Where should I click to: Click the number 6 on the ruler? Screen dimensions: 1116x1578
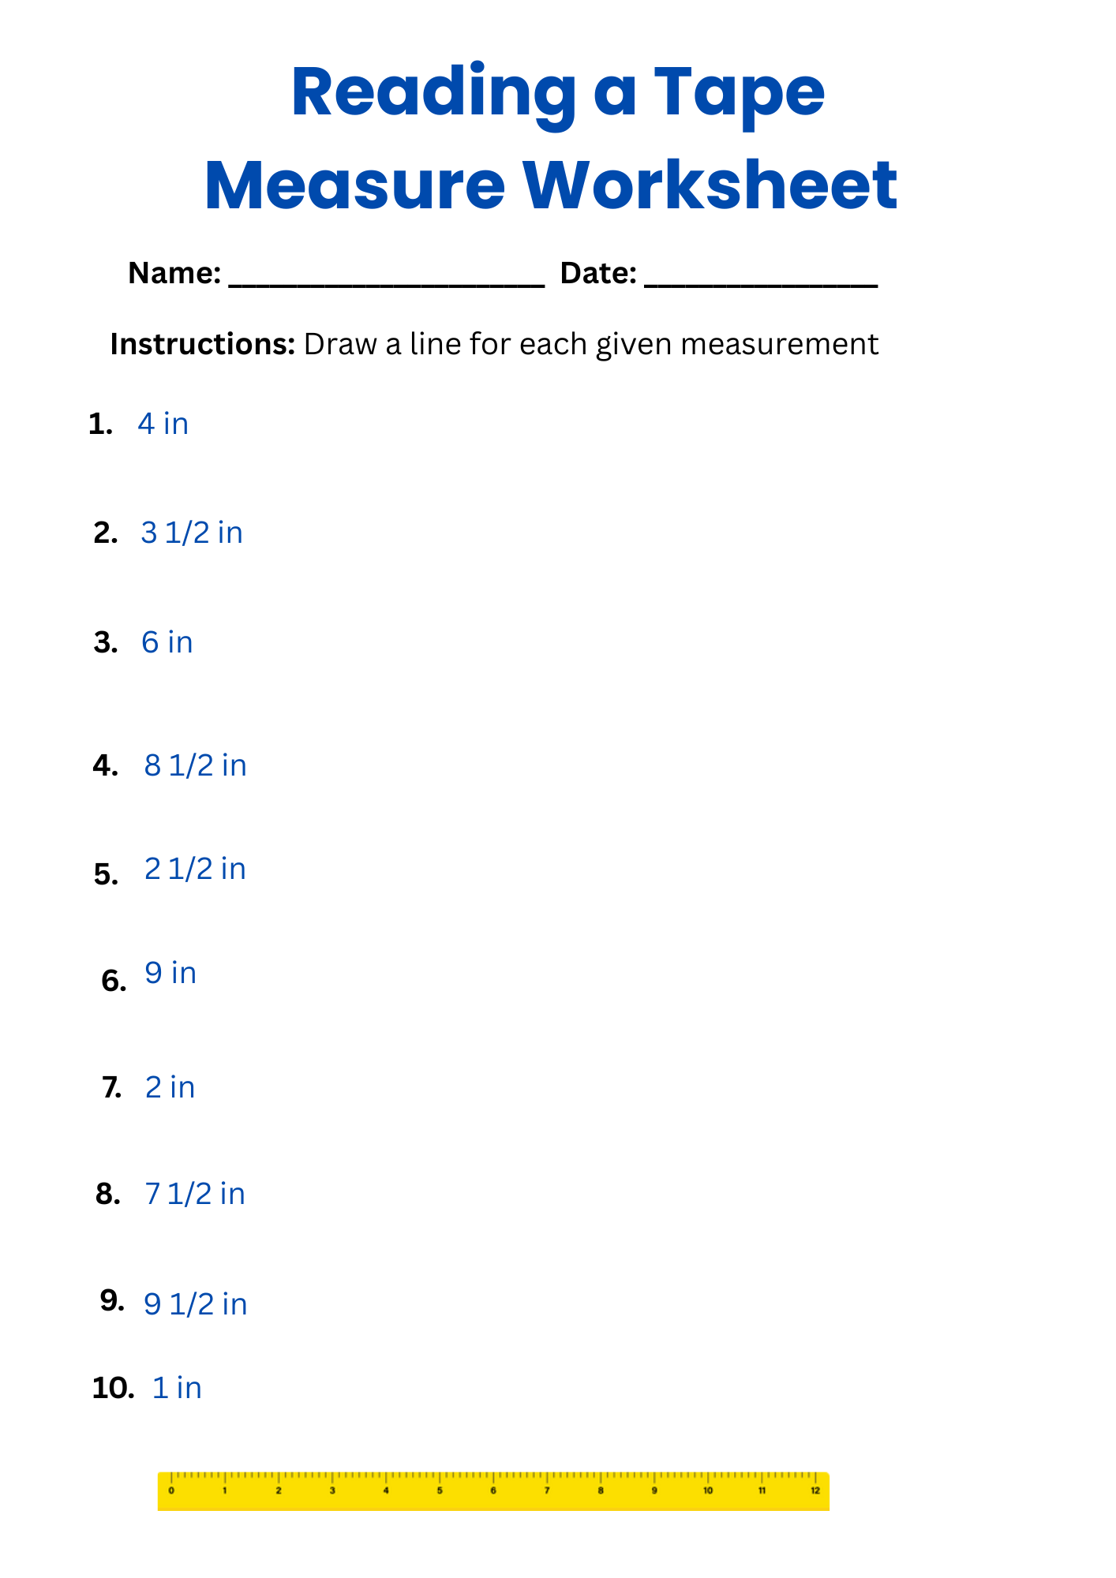coord(493,1490)
